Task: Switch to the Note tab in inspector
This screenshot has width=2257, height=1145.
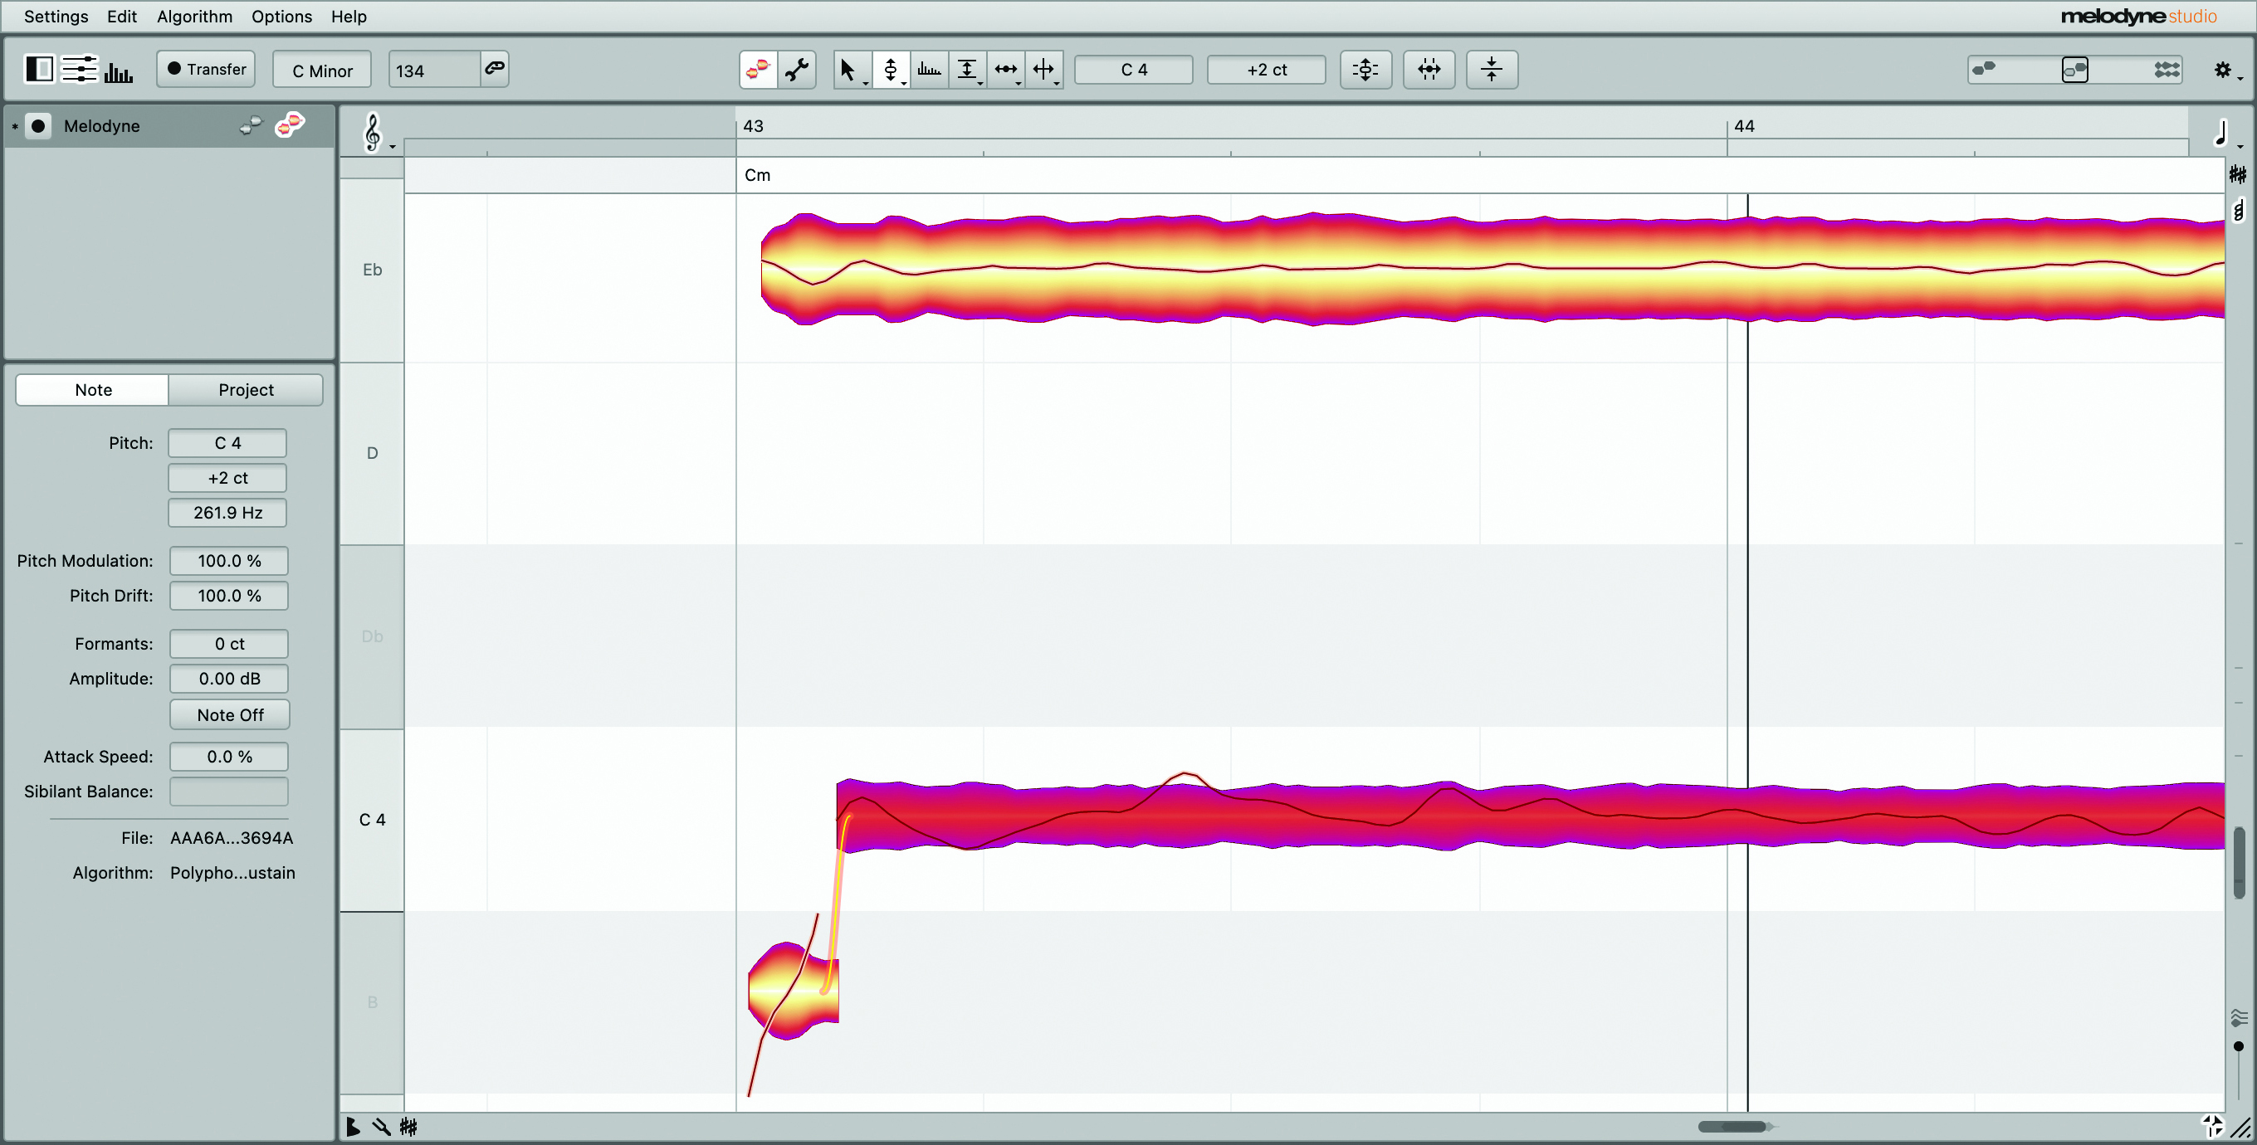Action: click(93, 390)
